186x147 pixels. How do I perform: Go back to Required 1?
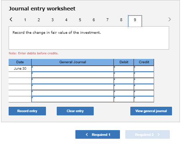pyautogui.click(x=98, y=134)
